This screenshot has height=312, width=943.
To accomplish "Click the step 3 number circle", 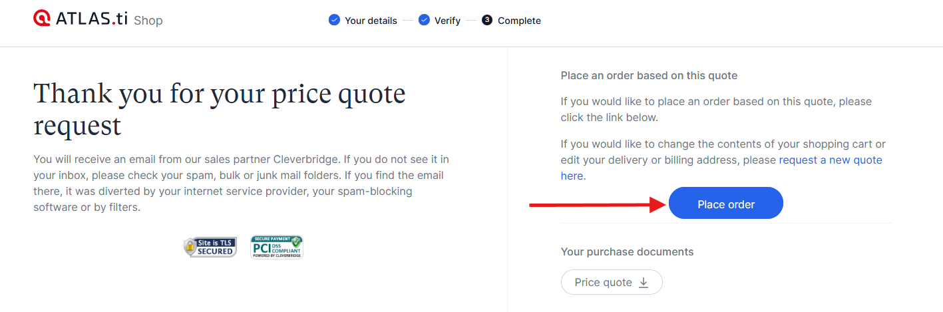I will [x=487, y=20].
